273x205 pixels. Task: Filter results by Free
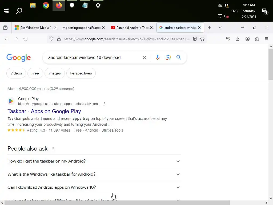pos(35,73)
